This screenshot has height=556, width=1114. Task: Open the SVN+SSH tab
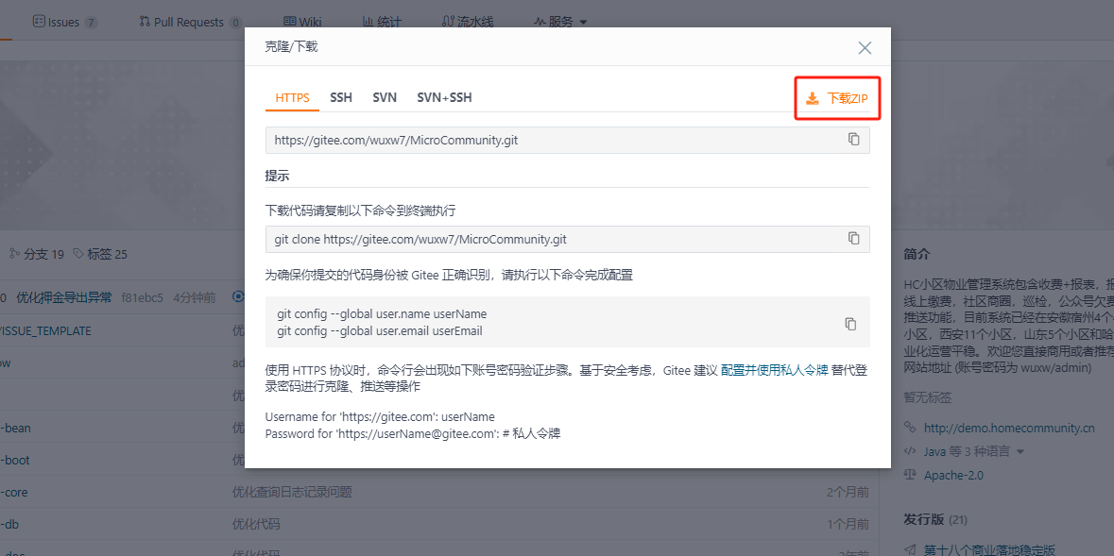(x=444, y=97)
